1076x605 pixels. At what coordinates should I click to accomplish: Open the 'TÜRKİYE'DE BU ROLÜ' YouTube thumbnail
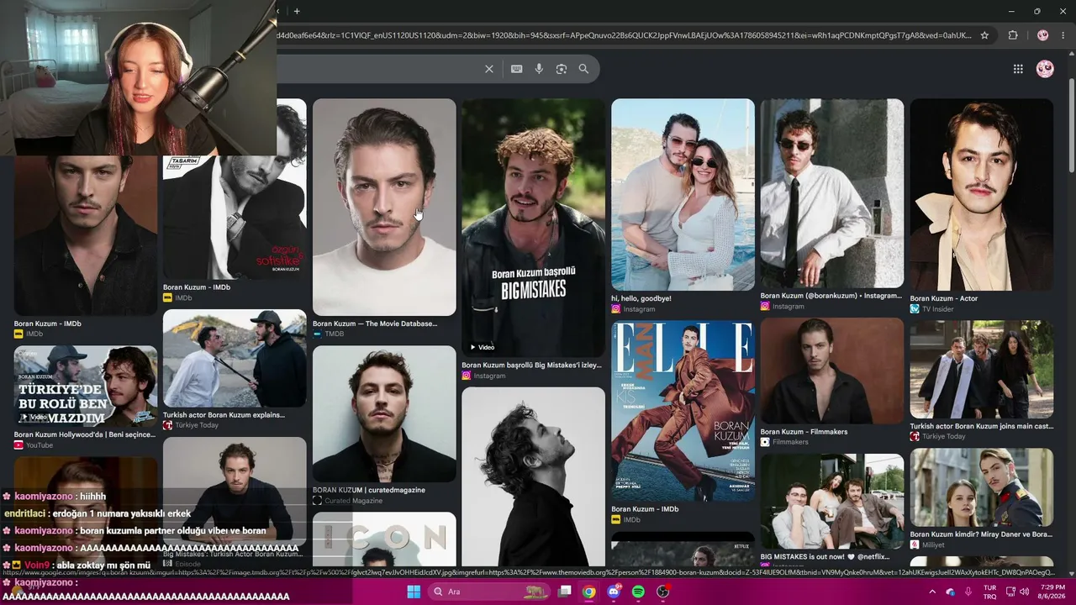[x=85, y=387]
